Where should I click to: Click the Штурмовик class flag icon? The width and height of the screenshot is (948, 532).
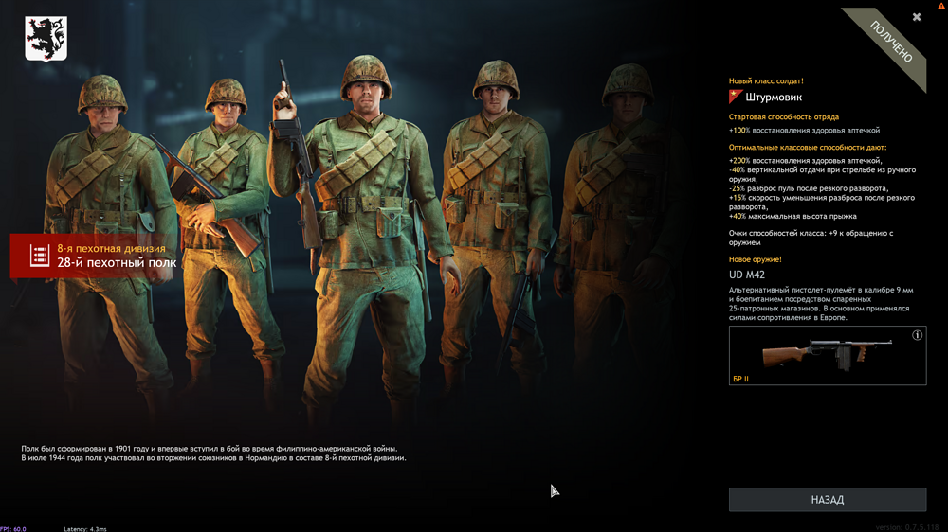pyautogui.click(x=736, y=97)
